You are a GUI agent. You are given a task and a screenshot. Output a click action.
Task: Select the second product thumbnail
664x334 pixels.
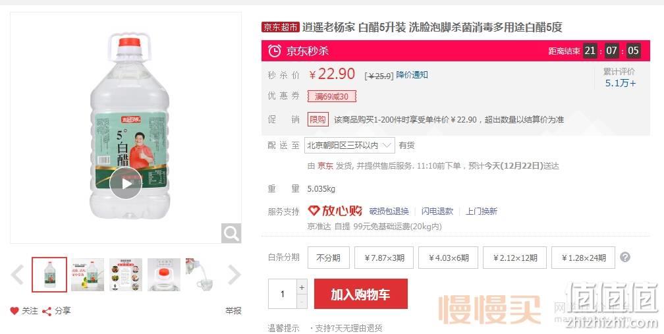tap(88, 275)
